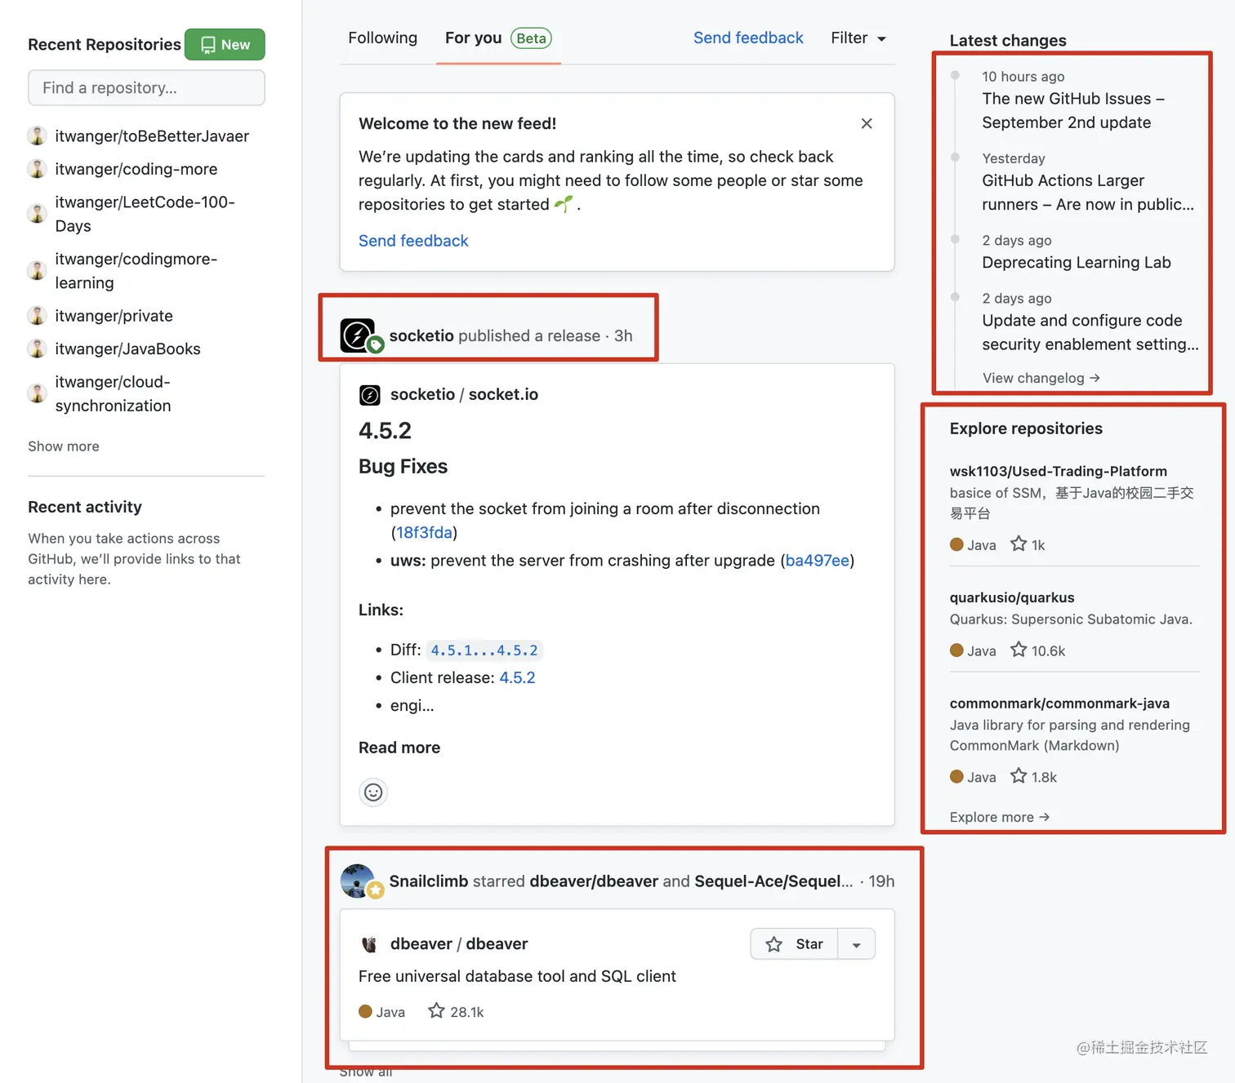Open Update and configure code security entry

point(1090,332)
